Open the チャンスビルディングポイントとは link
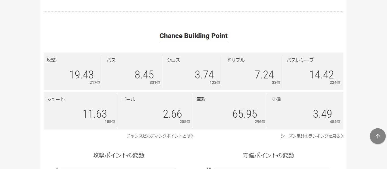This screenshot has width=387, height=169. (x=159, y=136)
